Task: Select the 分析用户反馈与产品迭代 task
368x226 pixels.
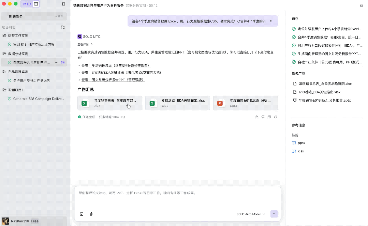Action: [31, 81]
